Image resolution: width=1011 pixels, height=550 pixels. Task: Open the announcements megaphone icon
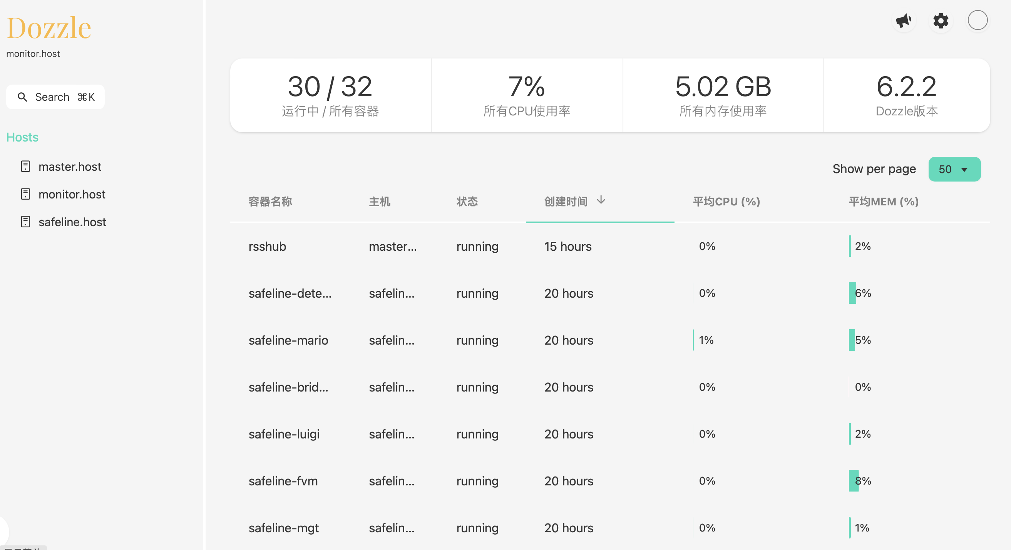904,20
